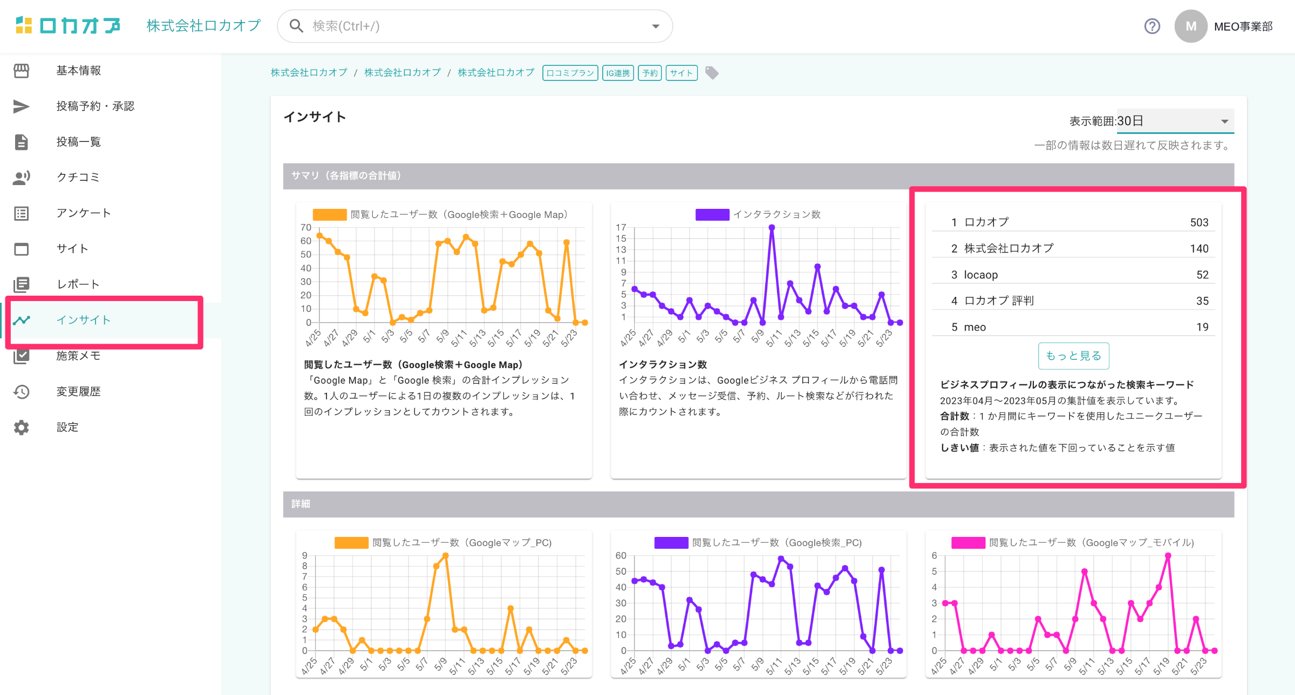The image size is (1295, 695).
Task: Toggle orange 閲覧したユーザー数 legend on summary chart
Action: 330,215
